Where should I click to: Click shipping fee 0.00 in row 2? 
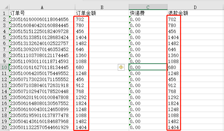click(148, 19)
